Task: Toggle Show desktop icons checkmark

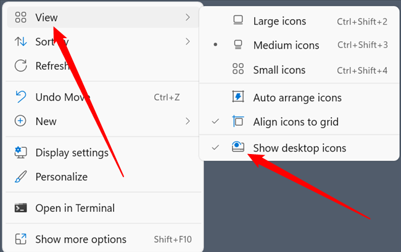Action: click(x=215, y=148)
